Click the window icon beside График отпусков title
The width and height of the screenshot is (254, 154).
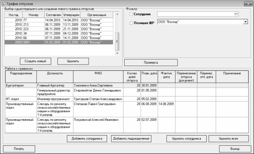[4, 4]
